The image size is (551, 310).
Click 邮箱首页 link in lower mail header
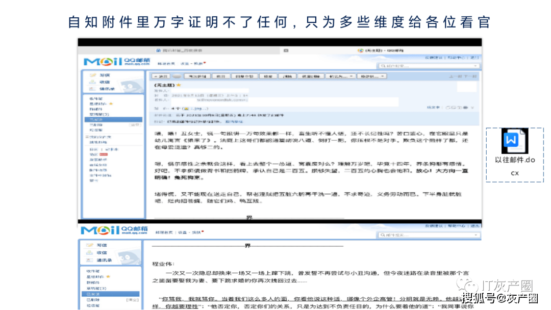[164, 232]
